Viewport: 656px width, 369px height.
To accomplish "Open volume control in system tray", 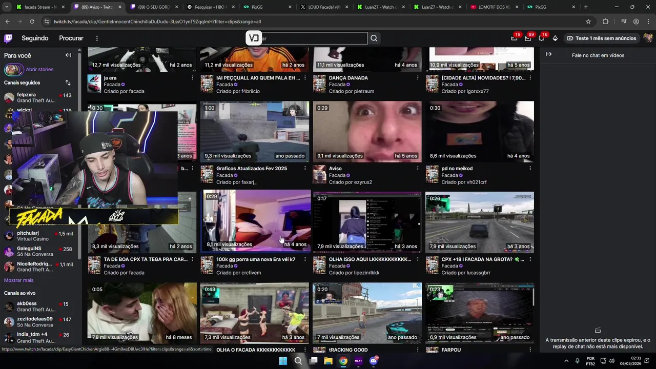I will click(x=611, y=361).
